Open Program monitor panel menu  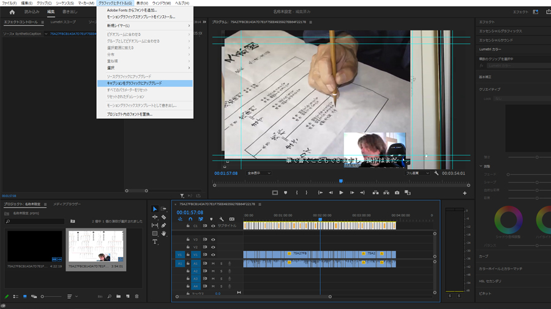point(310,22)
